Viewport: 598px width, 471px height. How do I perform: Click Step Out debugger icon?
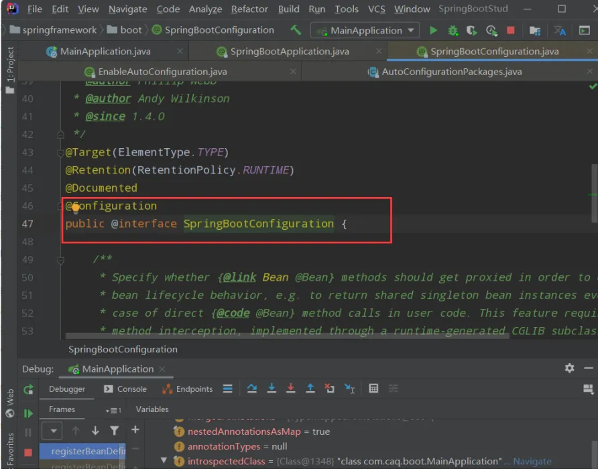click(x=310, y=389)
